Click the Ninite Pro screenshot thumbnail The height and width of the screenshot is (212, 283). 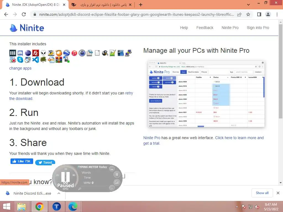click(206, 94)
